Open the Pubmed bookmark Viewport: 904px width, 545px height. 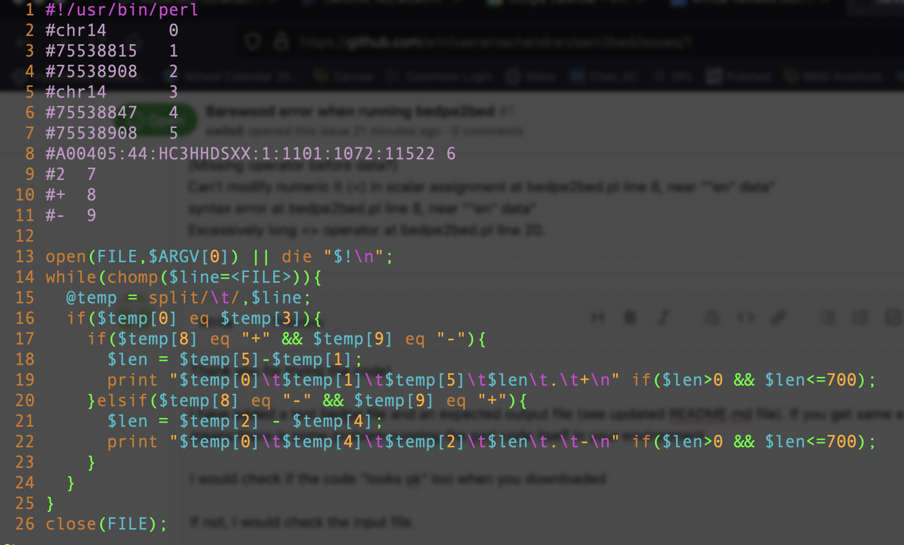pos(739,77)
